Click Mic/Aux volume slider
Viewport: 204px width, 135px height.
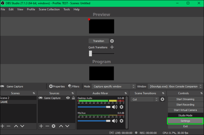click(94, 121)
